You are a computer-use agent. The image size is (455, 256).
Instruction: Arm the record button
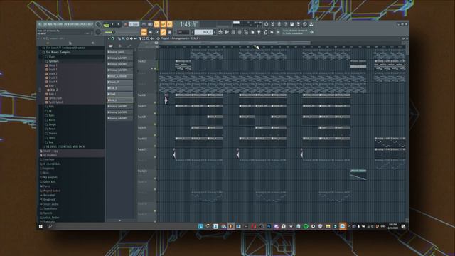point(125,25)
